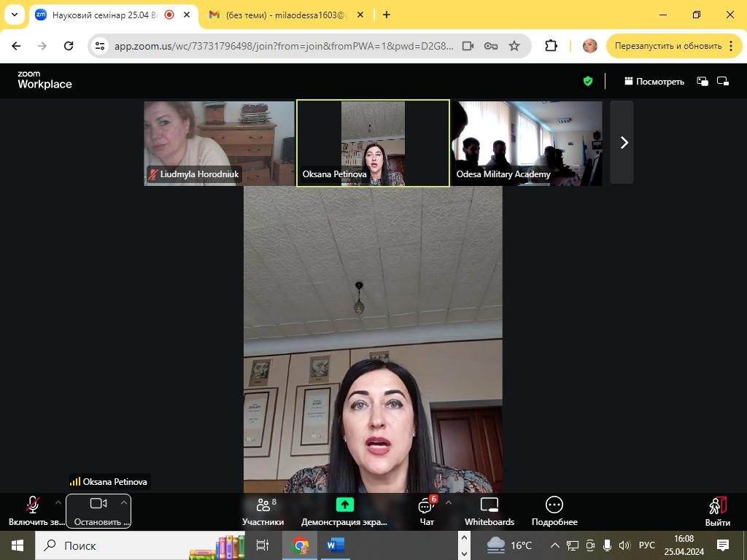The height and width of the screenshot is (560, 747).
Task: Expand video options arrow beside camera
Action: point(124,502)
